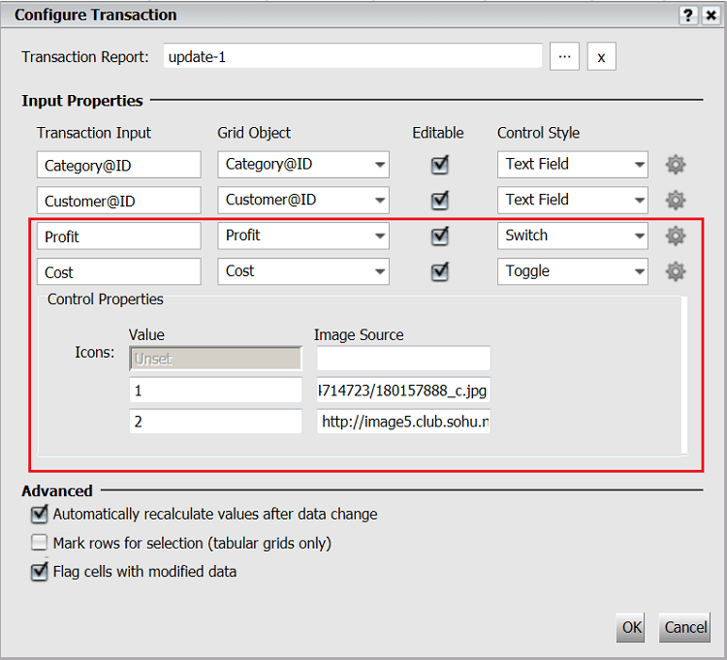
Task: Click the Icons: label
Action: [95, 353]
